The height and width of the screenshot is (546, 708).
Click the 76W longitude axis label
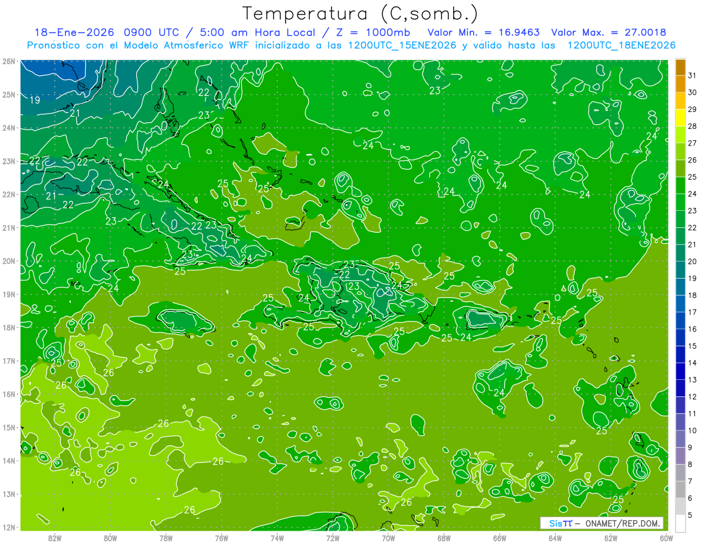point(221,538)
